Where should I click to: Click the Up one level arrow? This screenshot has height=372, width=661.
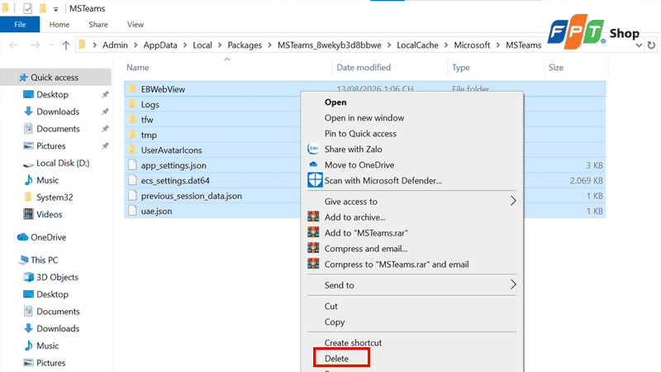click(x=66, y=45)
